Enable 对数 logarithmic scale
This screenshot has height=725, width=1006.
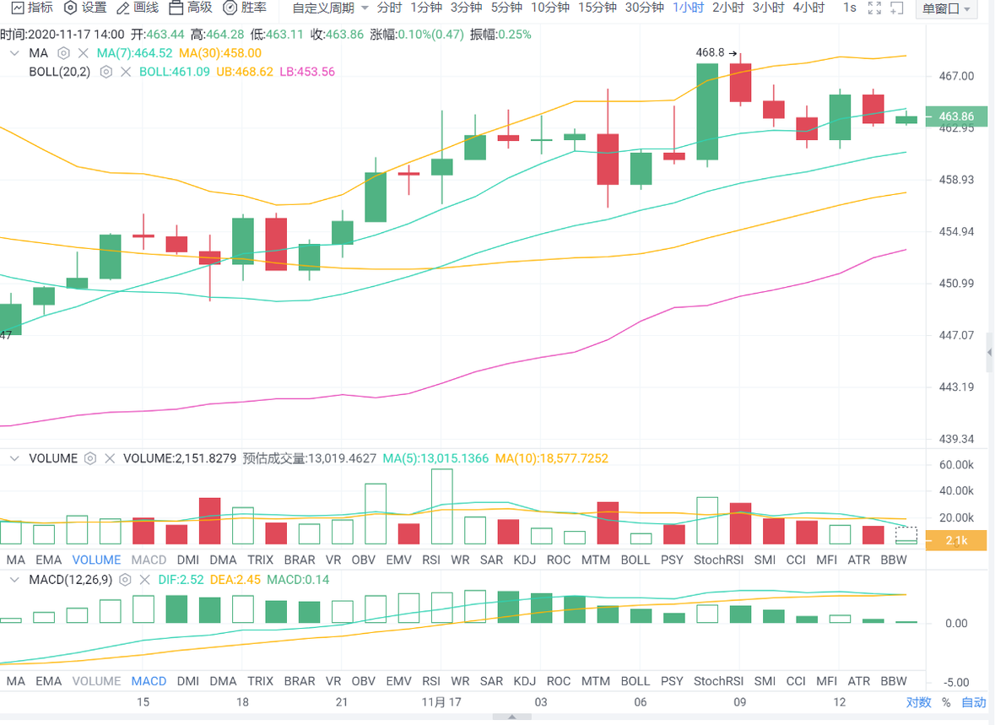tap(918, 702)
